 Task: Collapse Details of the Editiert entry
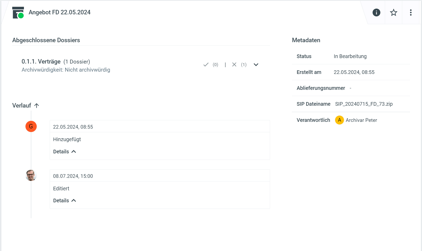click(x=65, y=200)
